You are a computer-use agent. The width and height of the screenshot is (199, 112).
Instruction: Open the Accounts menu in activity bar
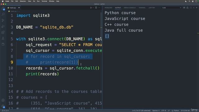click(x=3, y=100)
